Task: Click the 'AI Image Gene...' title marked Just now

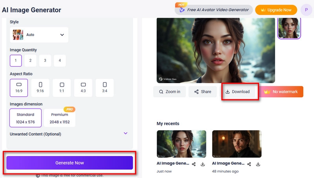Action: (x=173, y=163)
